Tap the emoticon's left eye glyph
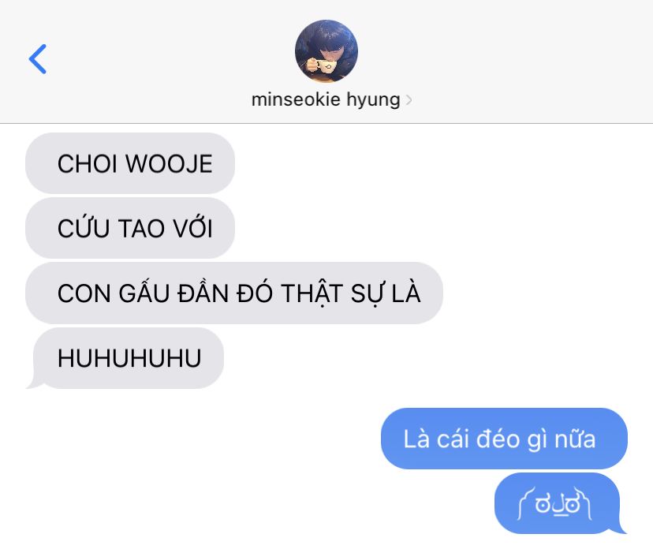The image size is (653, 549). pos(543,504)
